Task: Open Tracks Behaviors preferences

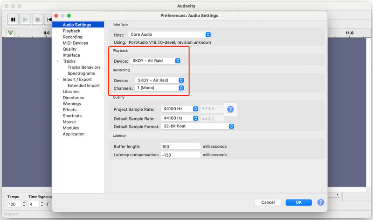Action: (x=84, y=67)
